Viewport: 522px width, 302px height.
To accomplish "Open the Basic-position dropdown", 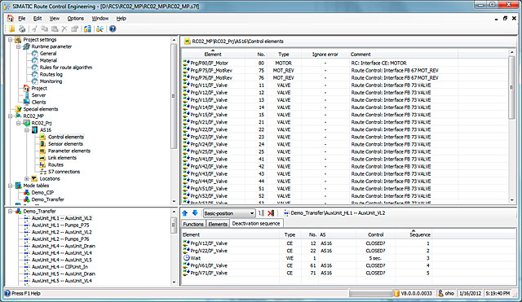I will 229,213.
